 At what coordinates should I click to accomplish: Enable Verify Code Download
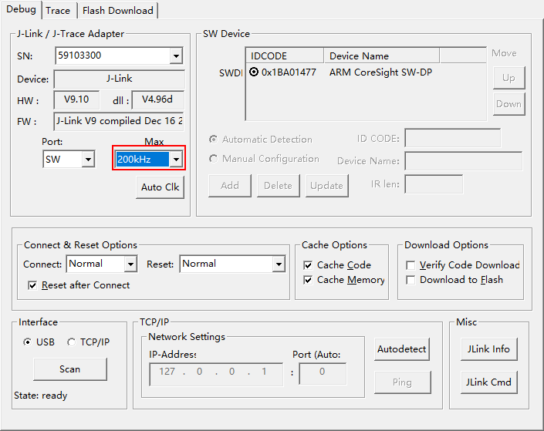[x=411, y=265]
